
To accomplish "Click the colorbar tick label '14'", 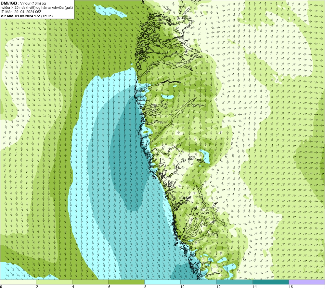I will click(254, 287).
